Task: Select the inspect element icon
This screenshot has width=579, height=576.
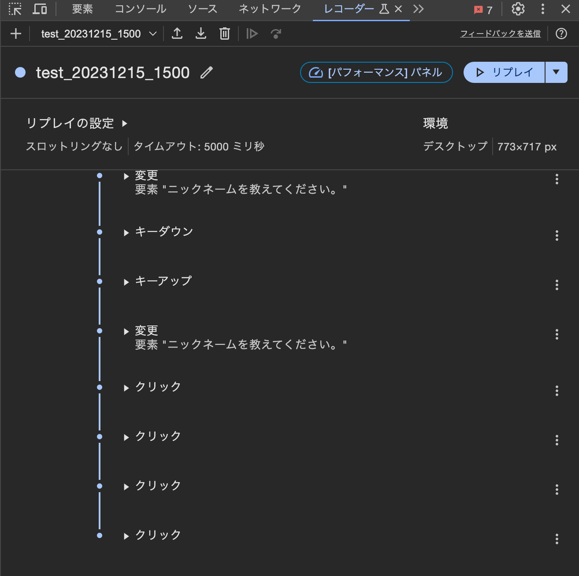Action: [x=15, y=9]
